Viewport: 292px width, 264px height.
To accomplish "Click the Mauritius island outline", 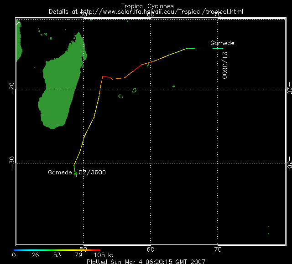I will pos(135,90).
